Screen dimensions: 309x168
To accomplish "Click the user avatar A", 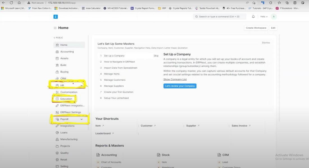I will click(x=274, y=17).
